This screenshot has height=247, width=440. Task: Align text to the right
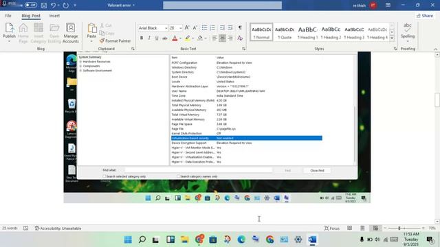(230, 38)
